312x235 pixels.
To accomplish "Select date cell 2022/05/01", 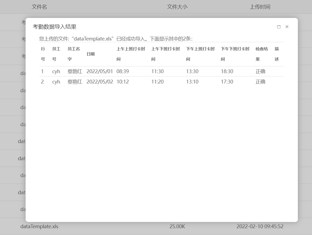I will (x=100, y=71).
